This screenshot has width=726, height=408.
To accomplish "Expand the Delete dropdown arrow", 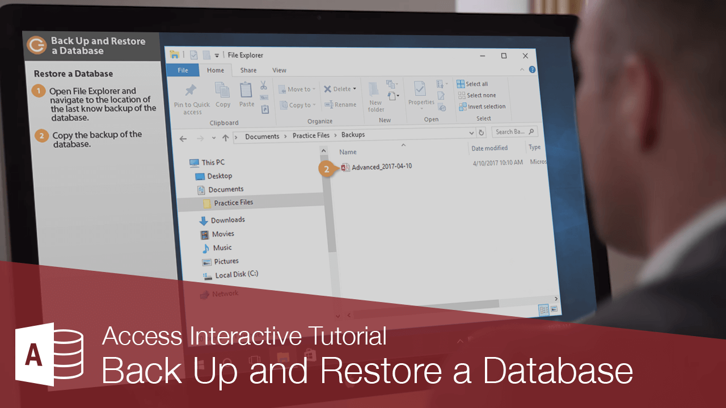I will tap(354, 88).
